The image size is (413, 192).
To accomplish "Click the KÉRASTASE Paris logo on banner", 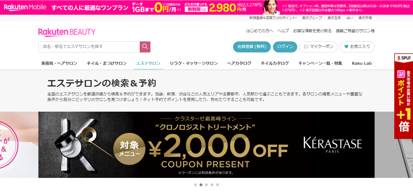I will 333,145.
